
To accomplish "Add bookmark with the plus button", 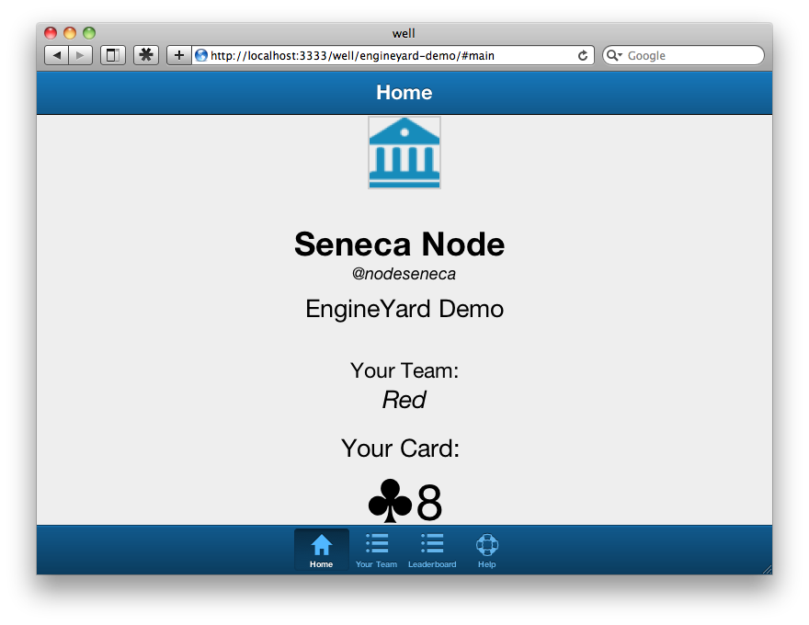I will 179,55.
